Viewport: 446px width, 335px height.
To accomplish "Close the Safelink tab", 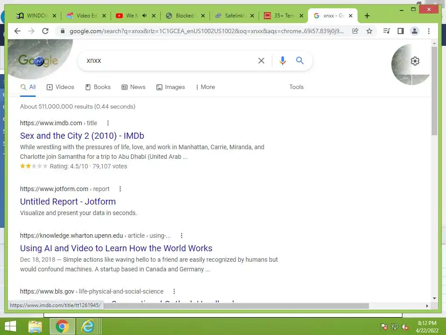I will [x=252, y=16].
